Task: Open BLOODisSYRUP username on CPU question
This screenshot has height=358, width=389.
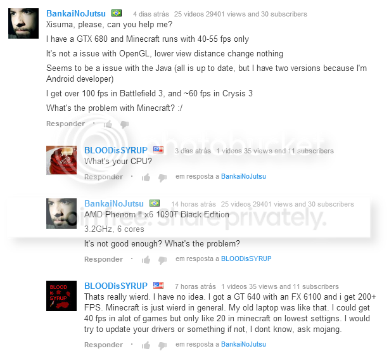Action: [116, 150]
